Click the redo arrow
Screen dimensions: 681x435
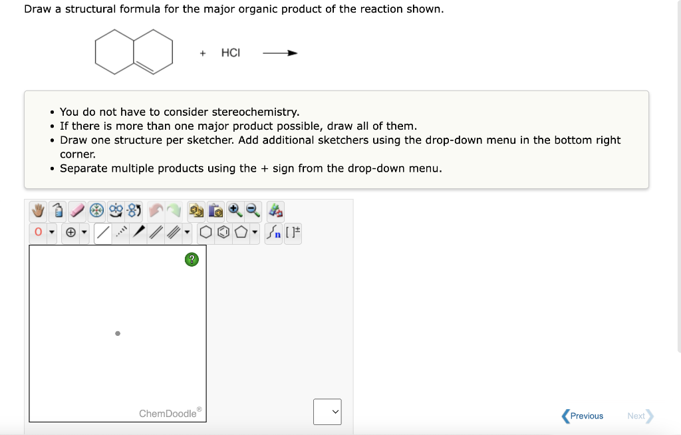click(174, 211)
